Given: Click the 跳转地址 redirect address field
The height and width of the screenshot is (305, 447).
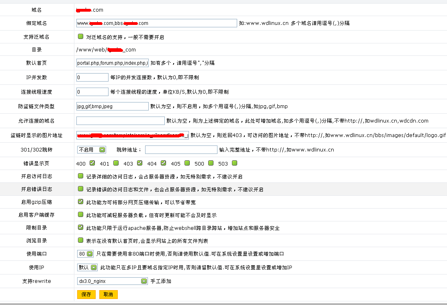Looking at the screenshot, I should tap(181, 149).
